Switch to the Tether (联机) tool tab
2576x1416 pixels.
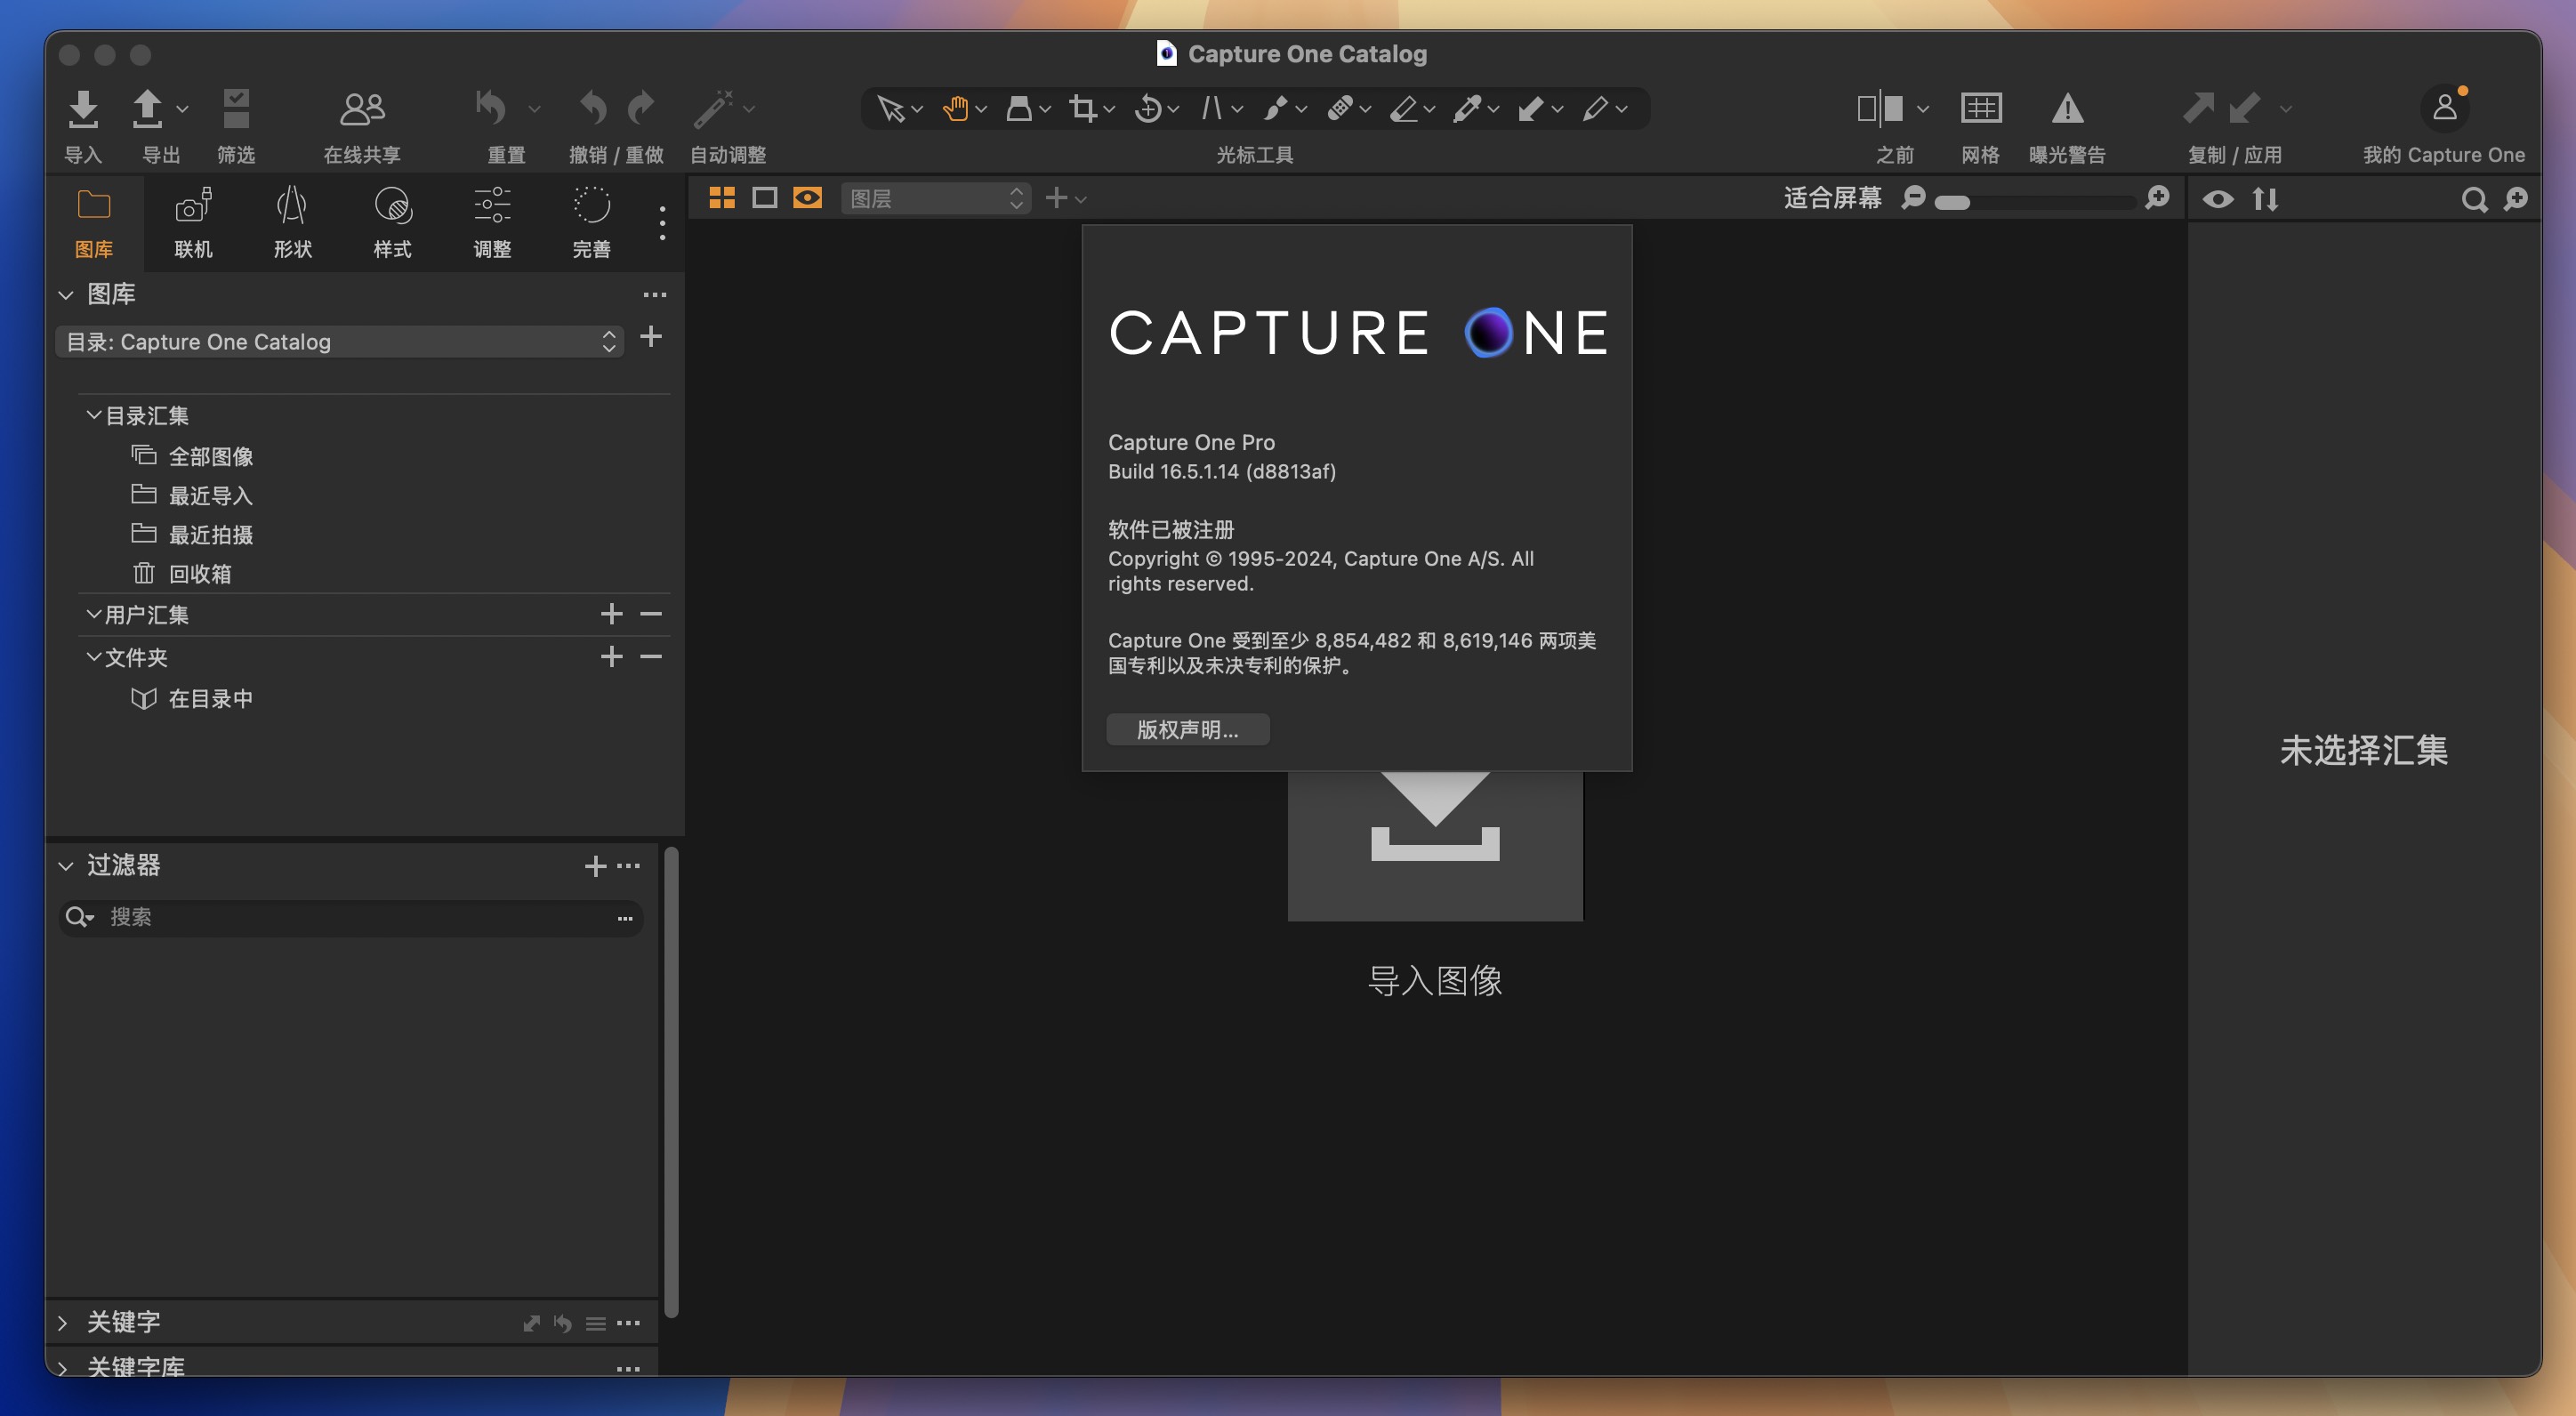pyautogui.click(x=193, y=222)
